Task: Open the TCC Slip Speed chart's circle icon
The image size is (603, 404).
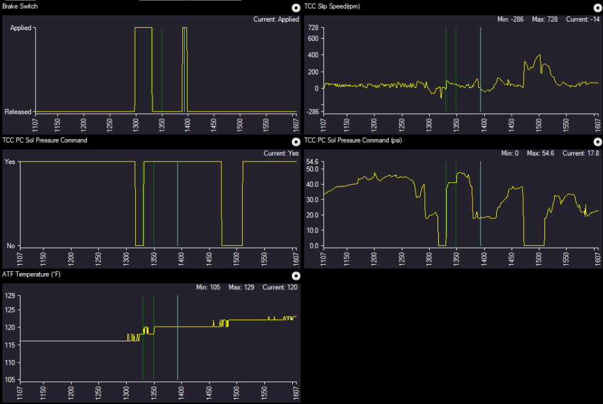Action: coord(597,8)
